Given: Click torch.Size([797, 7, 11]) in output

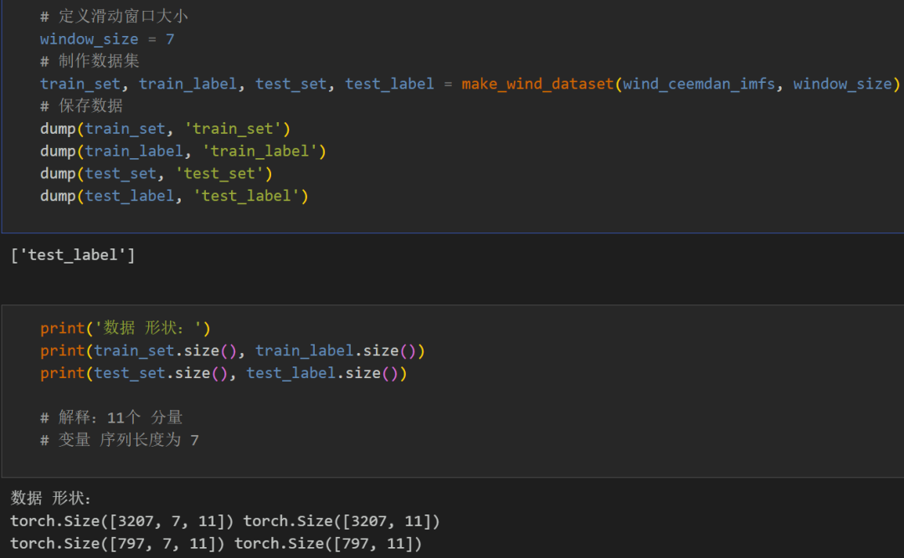Looking at the screenshot, I should (x=118, y=544).
